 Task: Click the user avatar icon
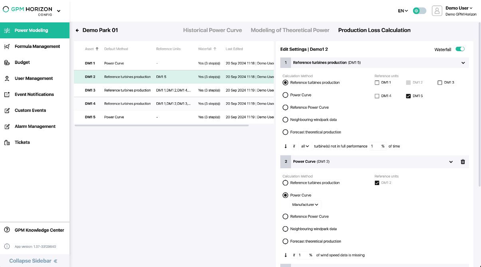click(x=437, y=11)
